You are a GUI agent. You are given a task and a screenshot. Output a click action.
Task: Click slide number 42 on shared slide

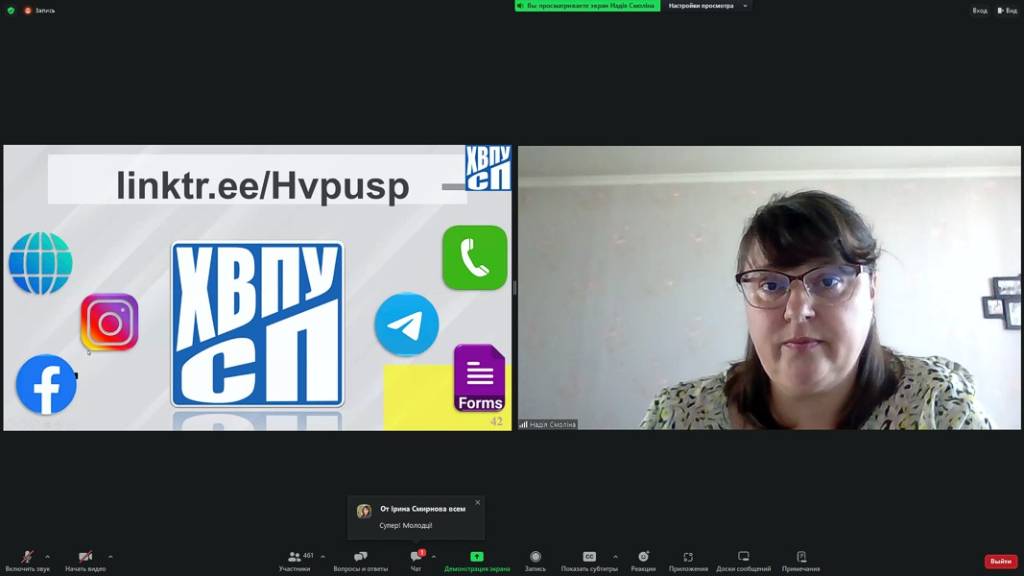[x=496, y=421]
